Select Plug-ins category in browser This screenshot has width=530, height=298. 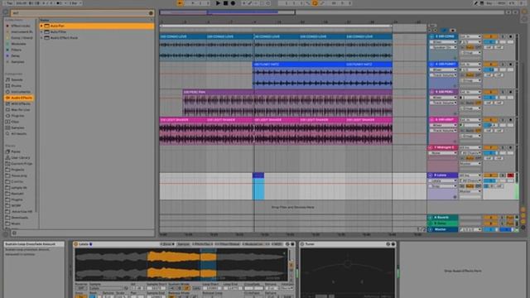[17, 116]
